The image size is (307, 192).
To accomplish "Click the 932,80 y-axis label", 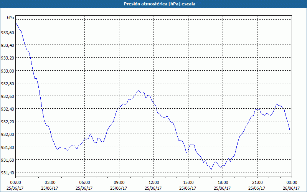I will [7, 83].
